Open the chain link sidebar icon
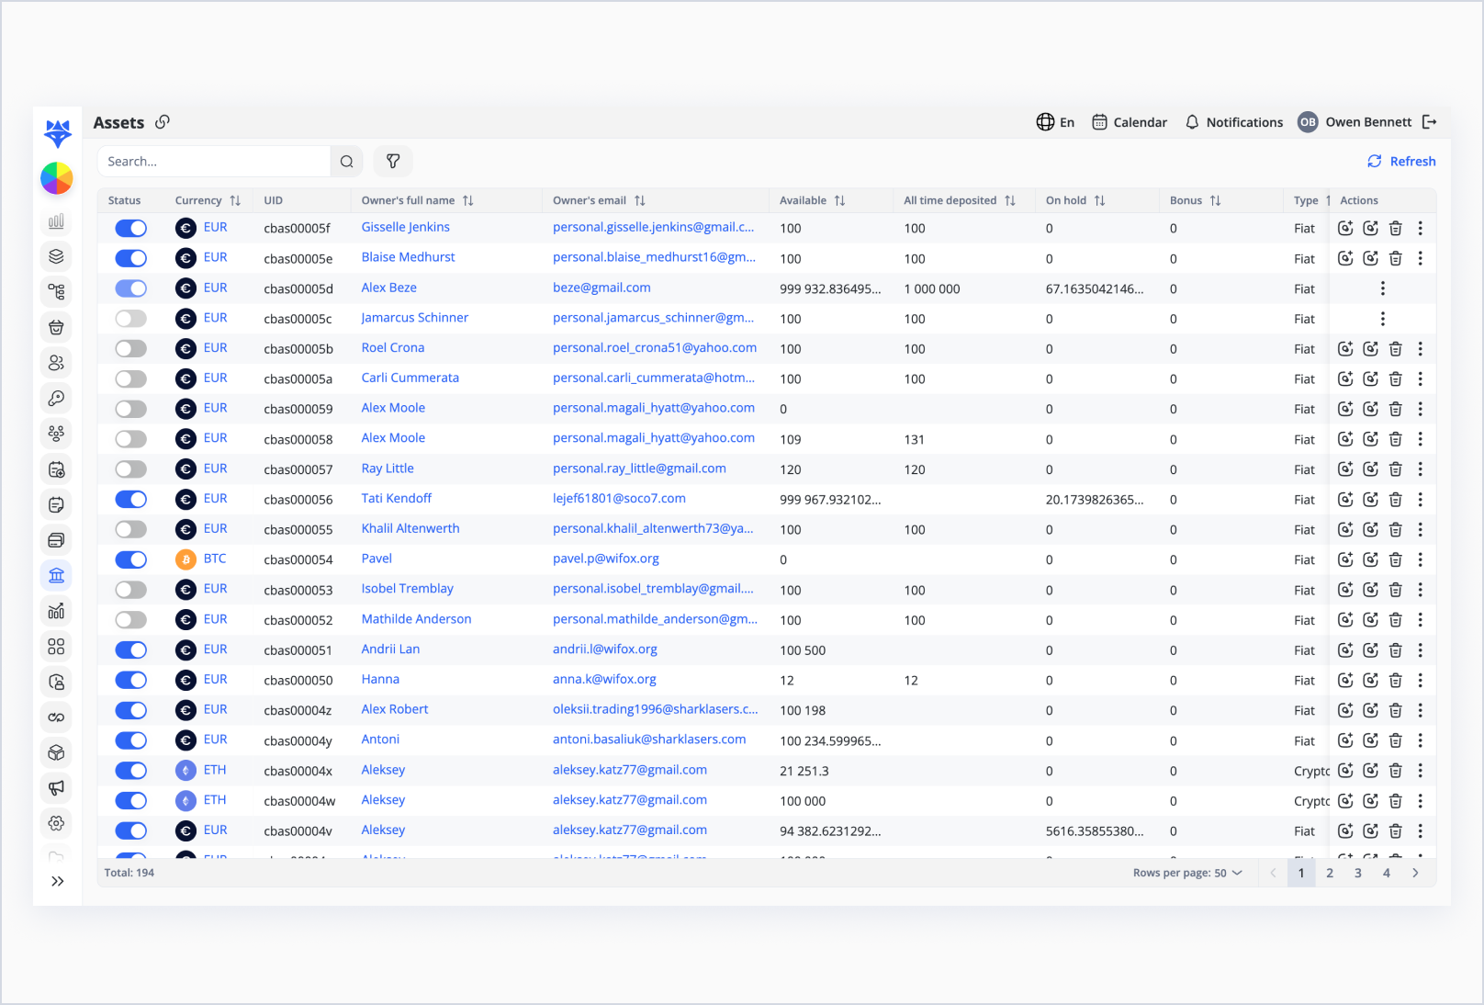Screen dimensions: 1484x1005 tap(56, 717)
